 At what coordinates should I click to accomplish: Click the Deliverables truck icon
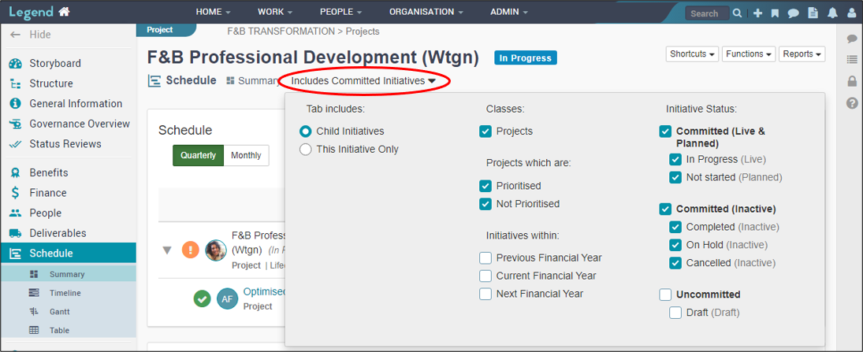tap(16, 233)
